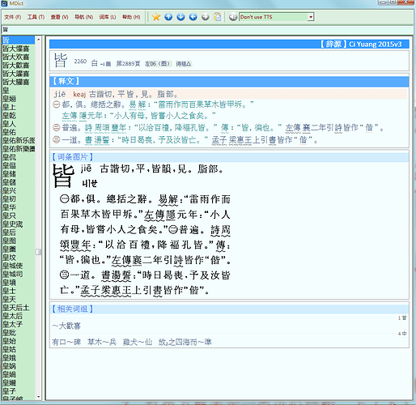Open the 工具 (T) menu
Image resolution: width=416 pixels, height=405 pixels.
[x=36, y=17]
